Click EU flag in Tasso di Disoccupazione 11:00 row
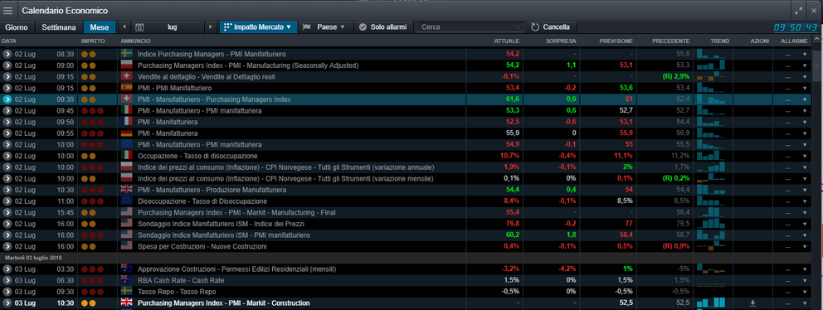Viewport: 823px width, 310px height. [126, 201]
